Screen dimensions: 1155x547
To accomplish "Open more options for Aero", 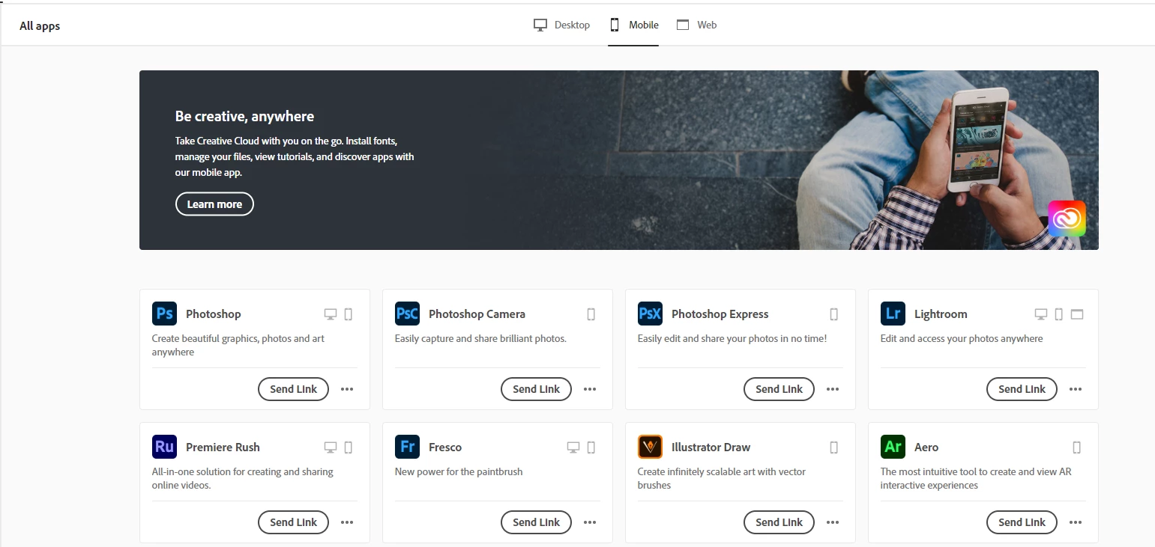I will [x=1076, y=522].
